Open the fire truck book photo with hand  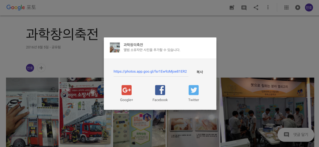click(x=32, y=112)
